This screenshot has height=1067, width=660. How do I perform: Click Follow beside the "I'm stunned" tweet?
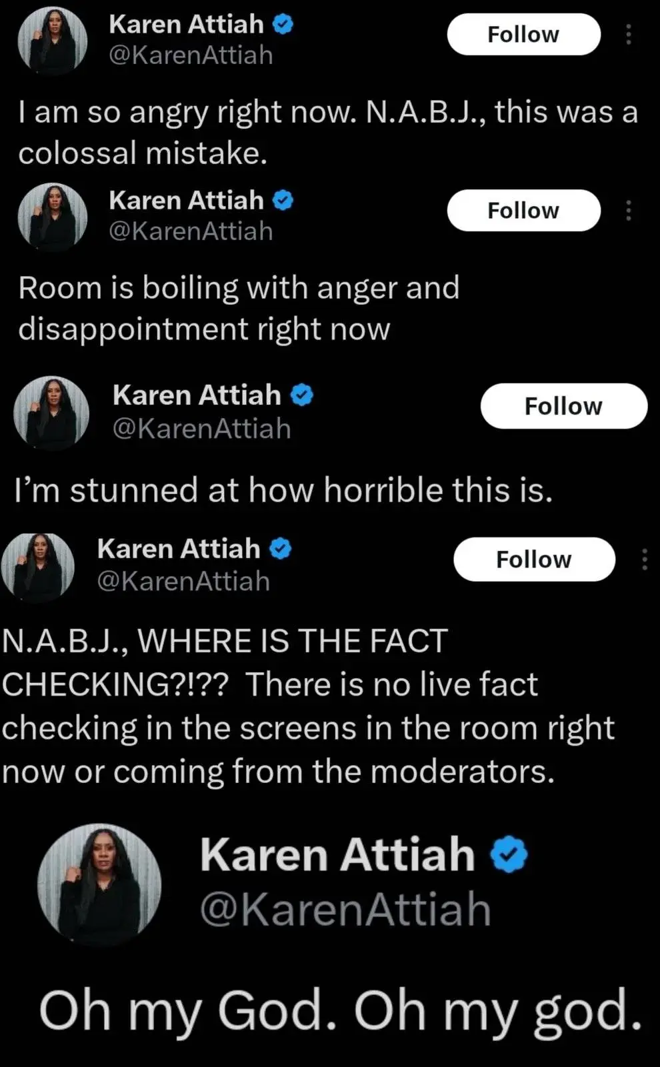[x=563, y=405]
